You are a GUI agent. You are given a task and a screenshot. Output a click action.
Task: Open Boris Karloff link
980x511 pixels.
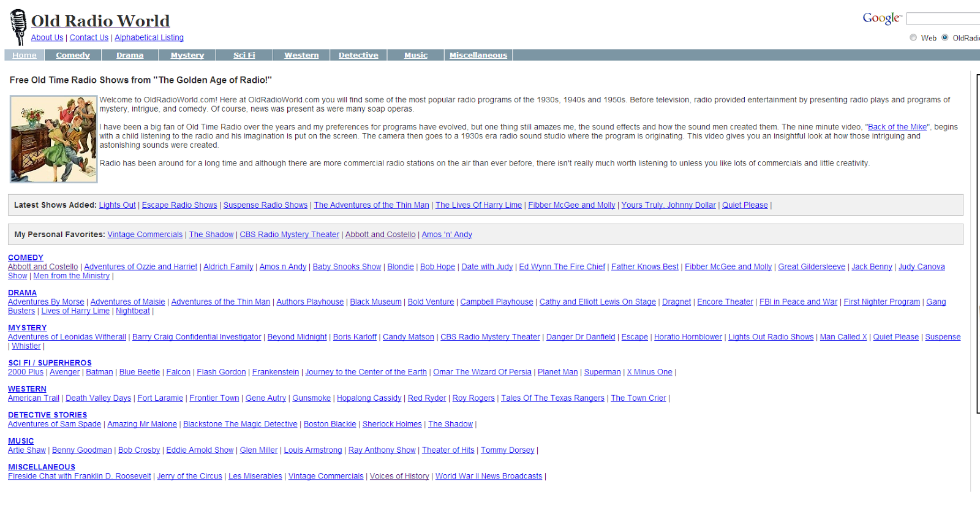[355, 337]
